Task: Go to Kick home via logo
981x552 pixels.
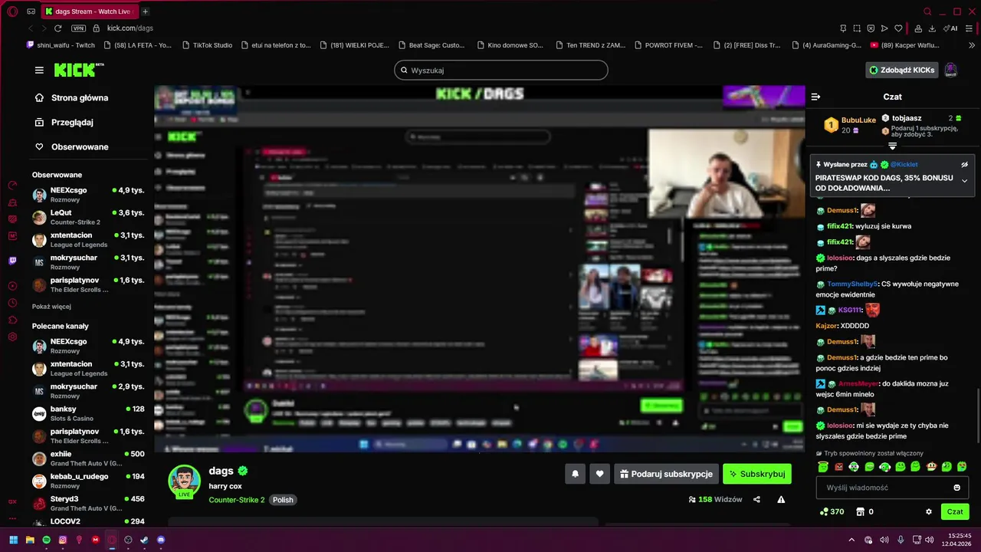Action: (x=79, y=70)
